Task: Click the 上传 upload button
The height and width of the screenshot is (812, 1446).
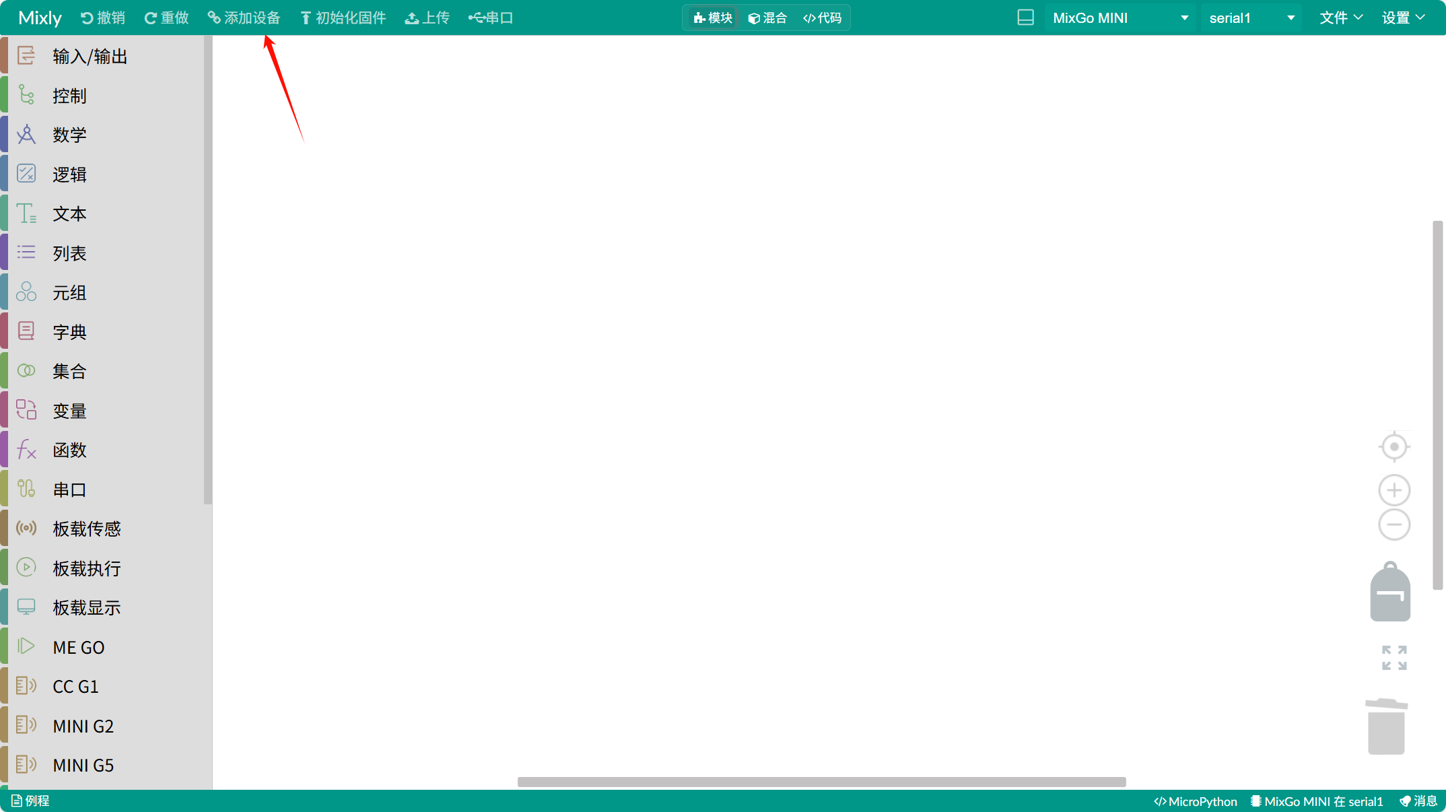Action: 427,18
